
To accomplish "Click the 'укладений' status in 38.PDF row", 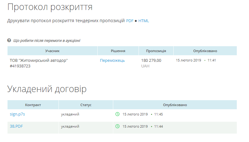I will (x=70, y=126).
